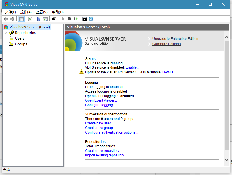This screenshot has height=175, width=232.
Task: Open the PowerShell toolbar icon
Action: pos(91,19)
